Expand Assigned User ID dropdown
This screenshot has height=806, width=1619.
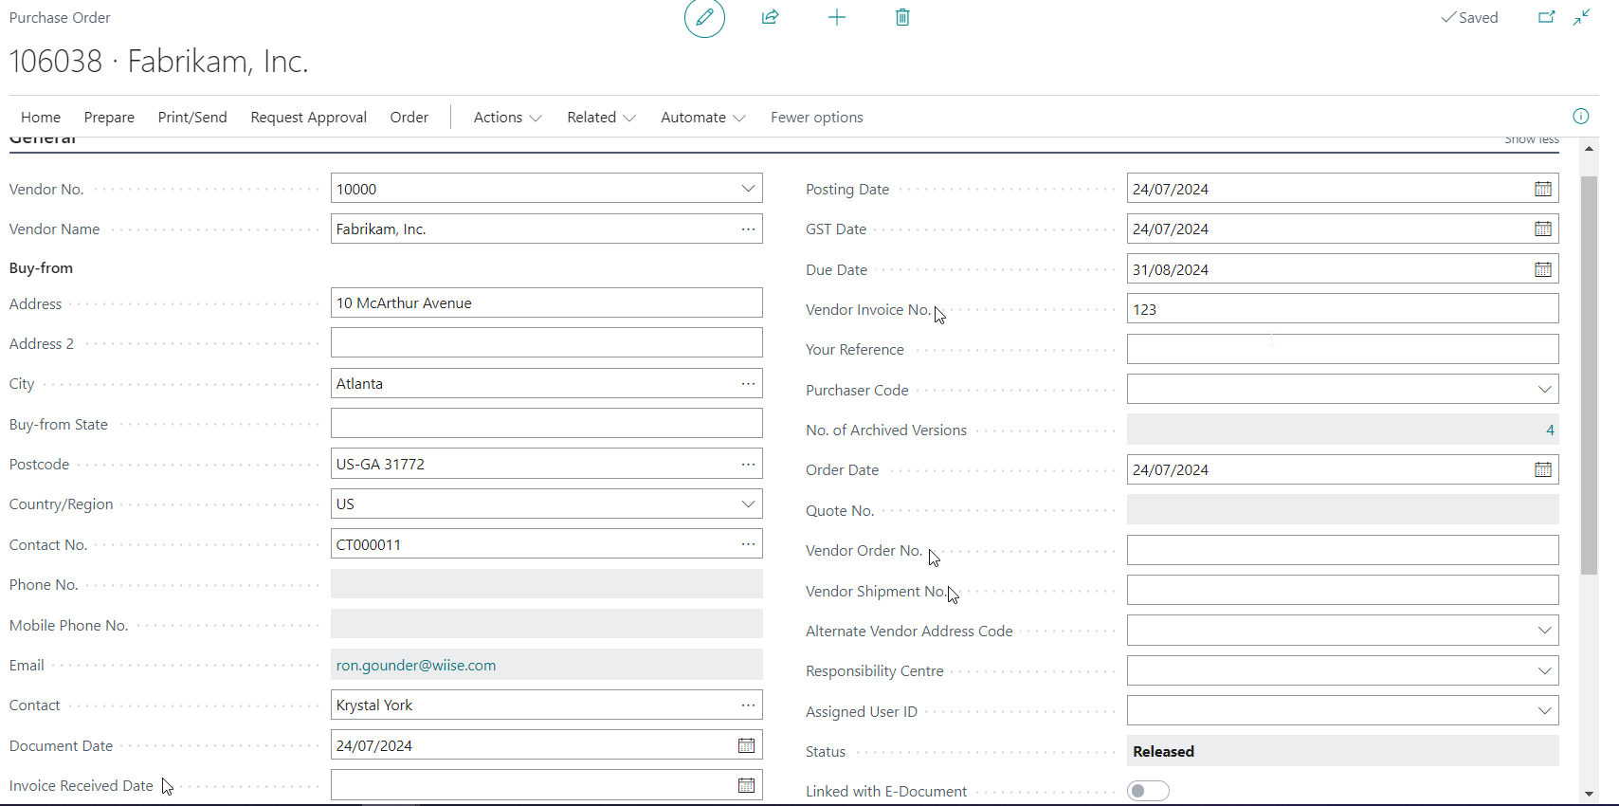[1544, 711]
